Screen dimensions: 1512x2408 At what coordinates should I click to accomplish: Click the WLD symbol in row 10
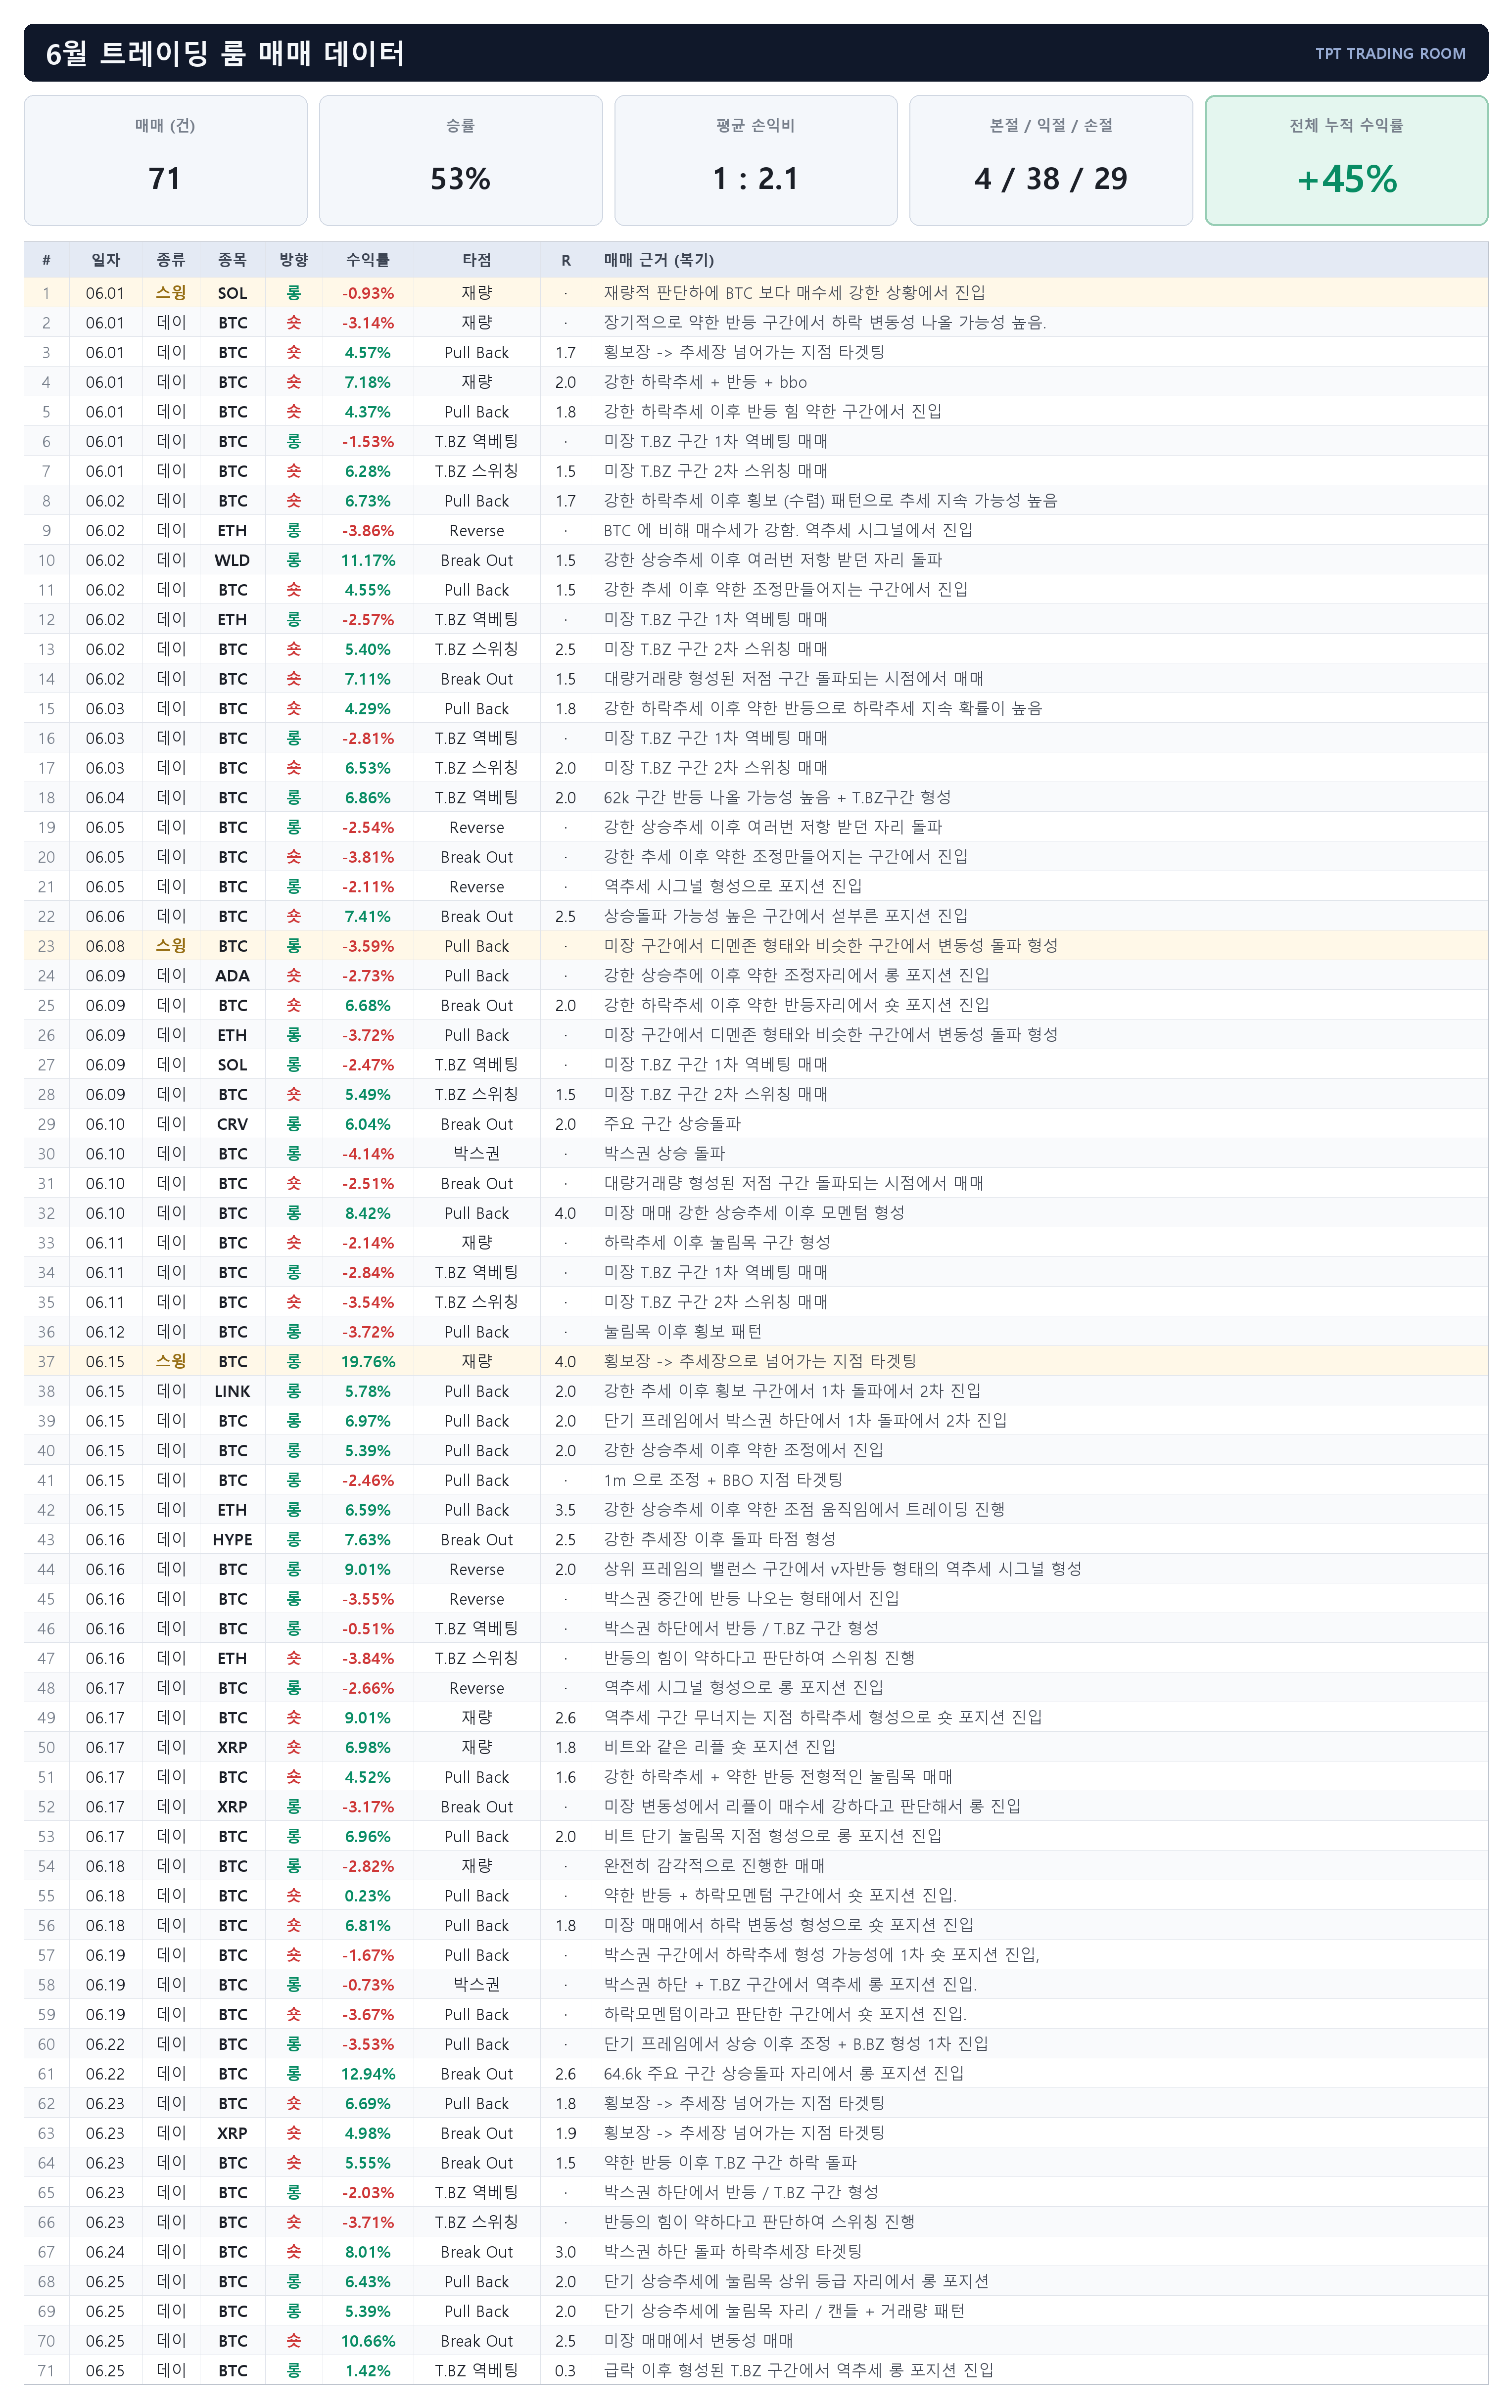click(x=232, y=560)
